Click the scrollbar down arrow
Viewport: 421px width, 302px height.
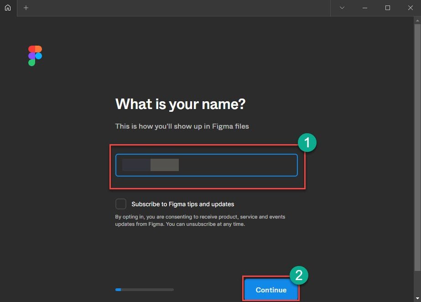point(417,298)
